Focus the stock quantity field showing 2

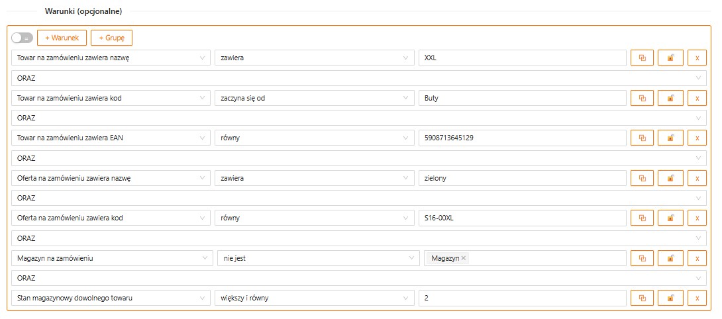coord(522,298)
